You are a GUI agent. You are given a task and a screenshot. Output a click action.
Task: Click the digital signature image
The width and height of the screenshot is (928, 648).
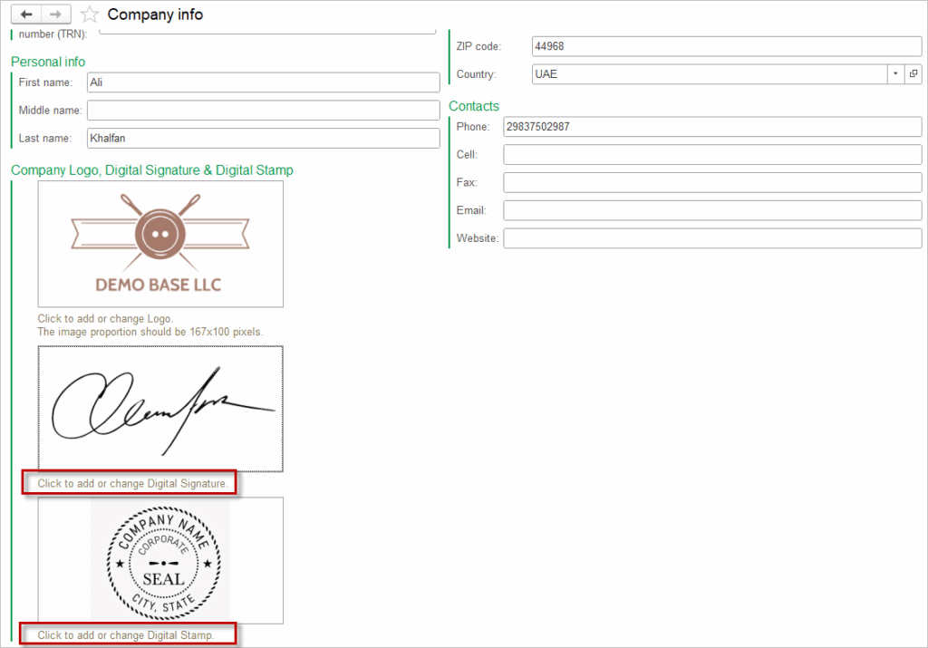[x=160, y=408]
